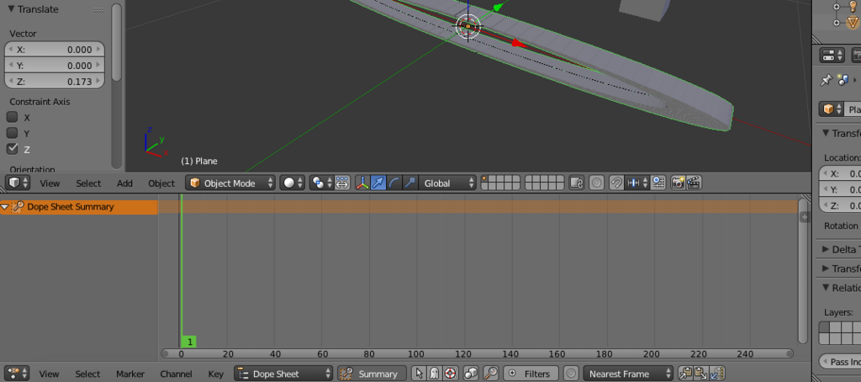The image size is (861, 382).
Task: Open the dope sheet View menu
Action: 49,374
